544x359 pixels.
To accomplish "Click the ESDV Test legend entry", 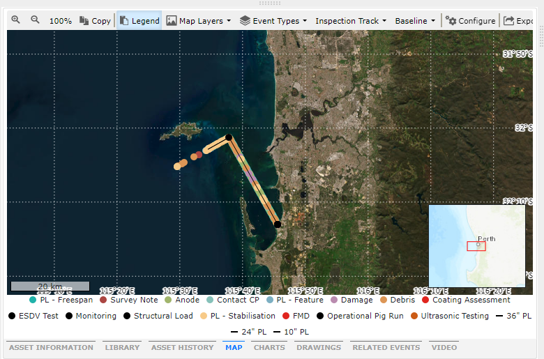I will pos(33,316).
